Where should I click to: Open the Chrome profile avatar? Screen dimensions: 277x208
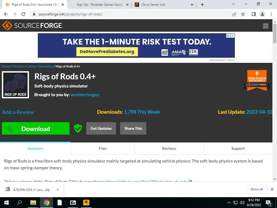[262, 14]
